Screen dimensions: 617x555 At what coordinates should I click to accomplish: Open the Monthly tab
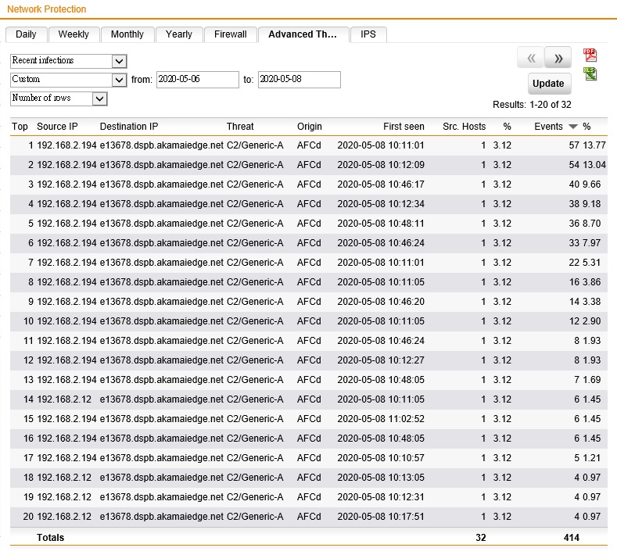pos(127,34)
